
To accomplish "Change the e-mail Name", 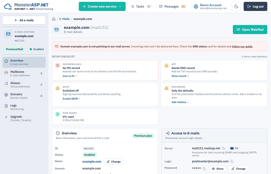I will (114, 162).
